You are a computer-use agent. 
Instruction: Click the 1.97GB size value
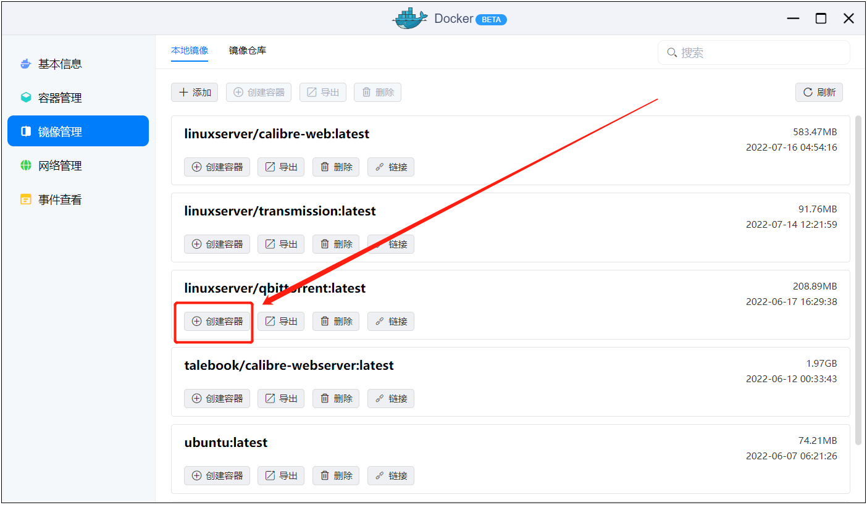pyautogui.click(x=822, y=364)
